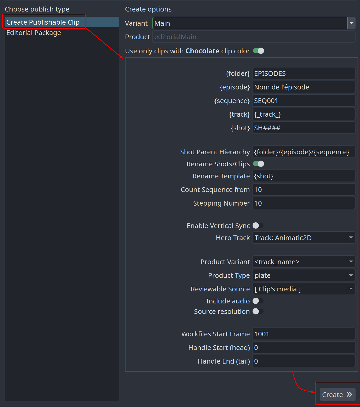Select Create Publishable Clip publish type

tap(43, 22)
